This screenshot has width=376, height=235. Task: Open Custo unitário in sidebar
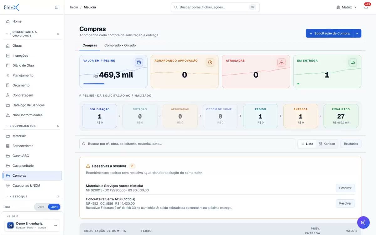click(32, 166)
